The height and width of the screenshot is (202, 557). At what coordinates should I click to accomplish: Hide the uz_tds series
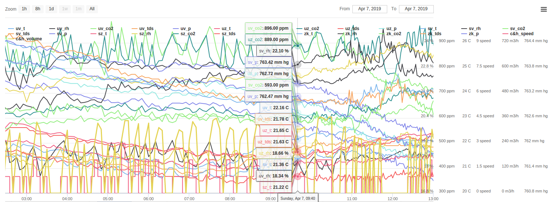click(348, 28)
